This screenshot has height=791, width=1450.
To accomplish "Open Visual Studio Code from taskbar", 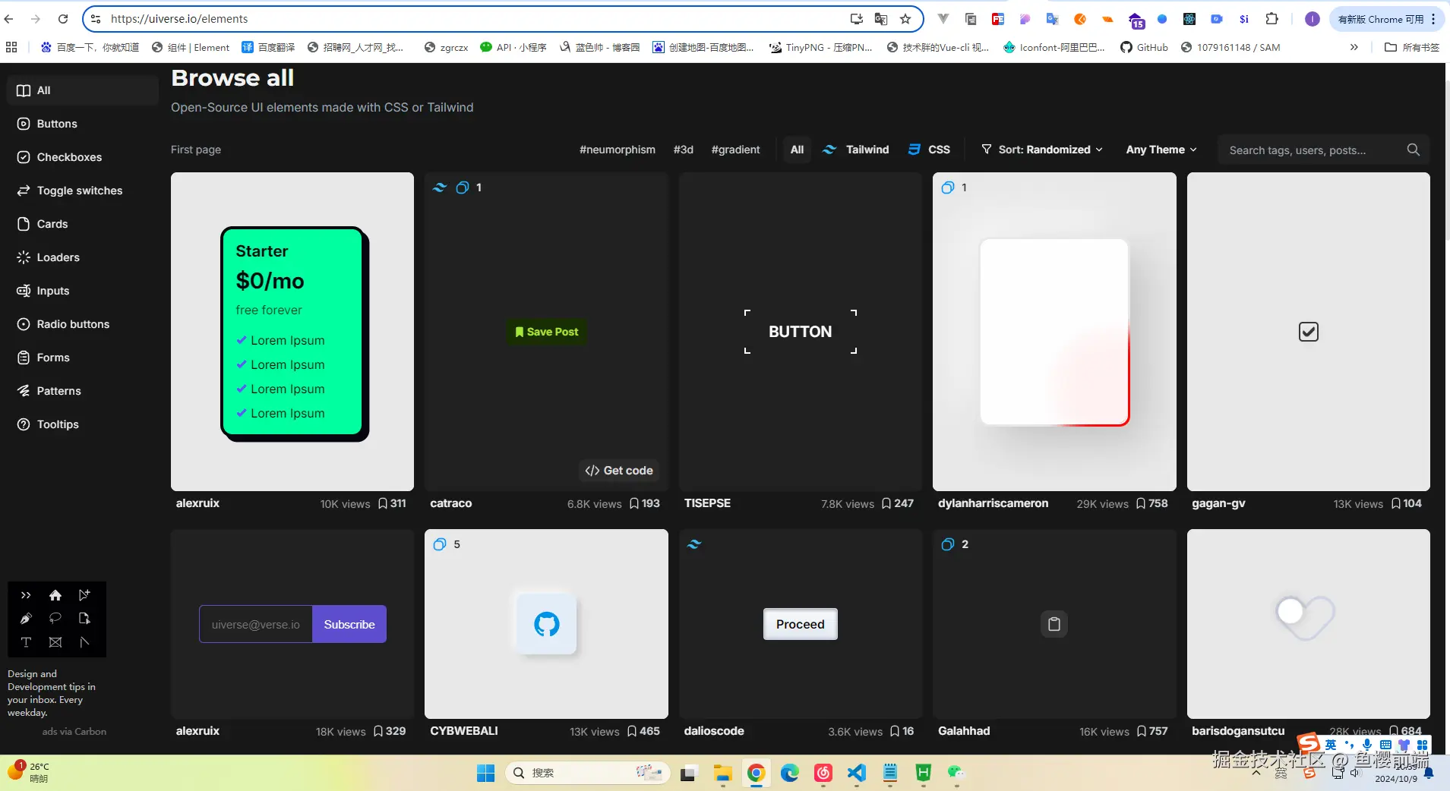I will pos(857,773).
